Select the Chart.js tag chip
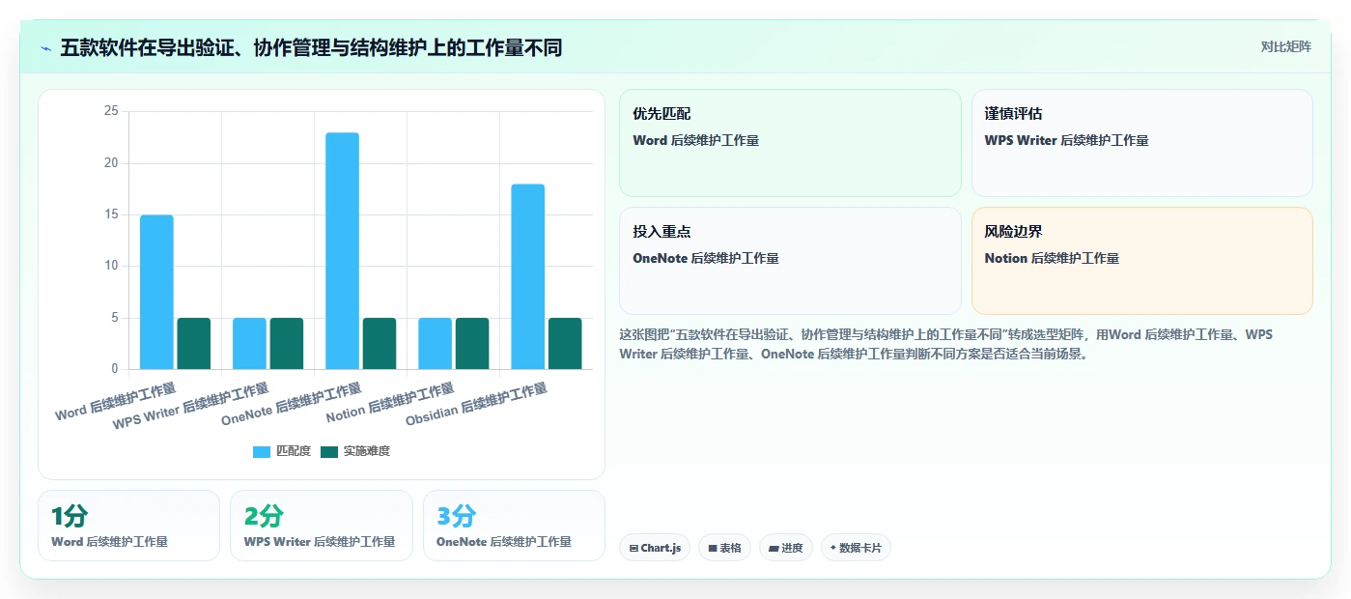Screen dimensions: 1351x599 coord(655,548)
